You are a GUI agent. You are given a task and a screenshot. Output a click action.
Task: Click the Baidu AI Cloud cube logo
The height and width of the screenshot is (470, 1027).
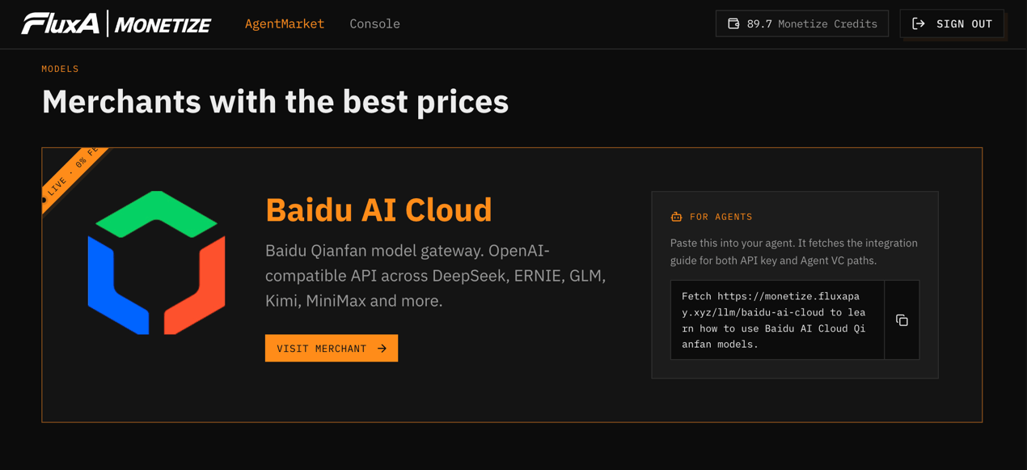156,263
